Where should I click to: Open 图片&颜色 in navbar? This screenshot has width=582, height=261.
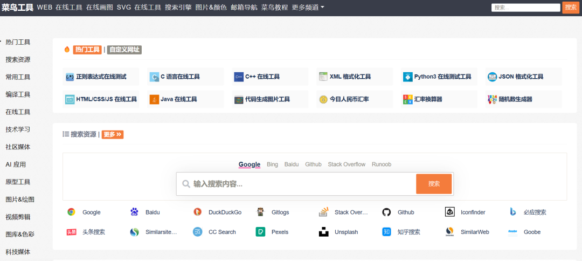(x=211, y=7)
